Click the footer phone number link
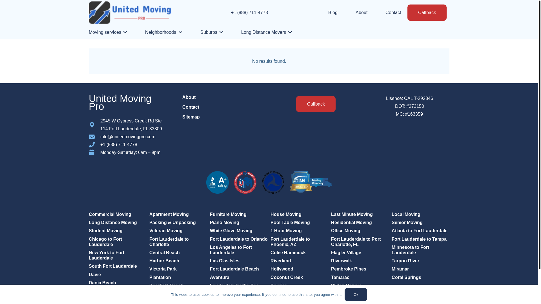 pos(119,145)
